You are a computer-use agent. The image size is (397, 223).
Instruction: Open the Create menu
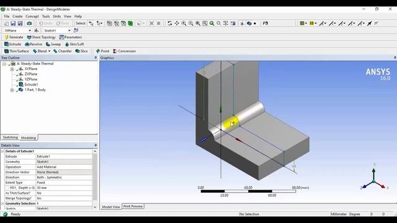click(x=17, y=16)
